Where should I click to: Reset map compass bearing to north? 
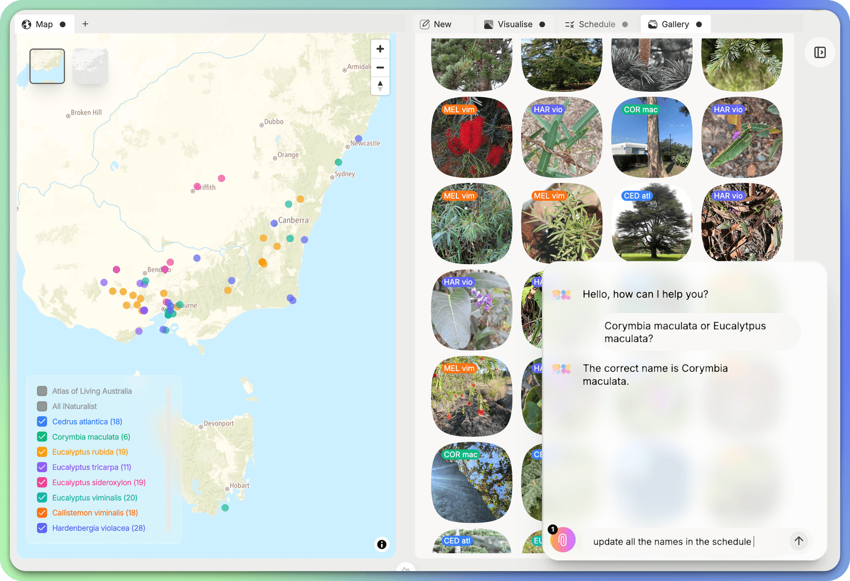point(380,86)
